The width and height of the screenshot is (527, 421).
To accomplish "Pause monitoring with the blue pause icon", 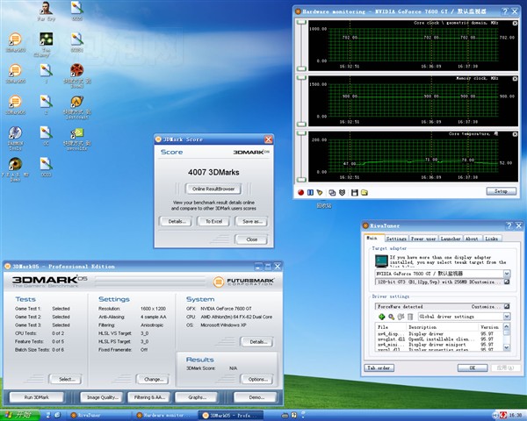I will coord(310,192).
